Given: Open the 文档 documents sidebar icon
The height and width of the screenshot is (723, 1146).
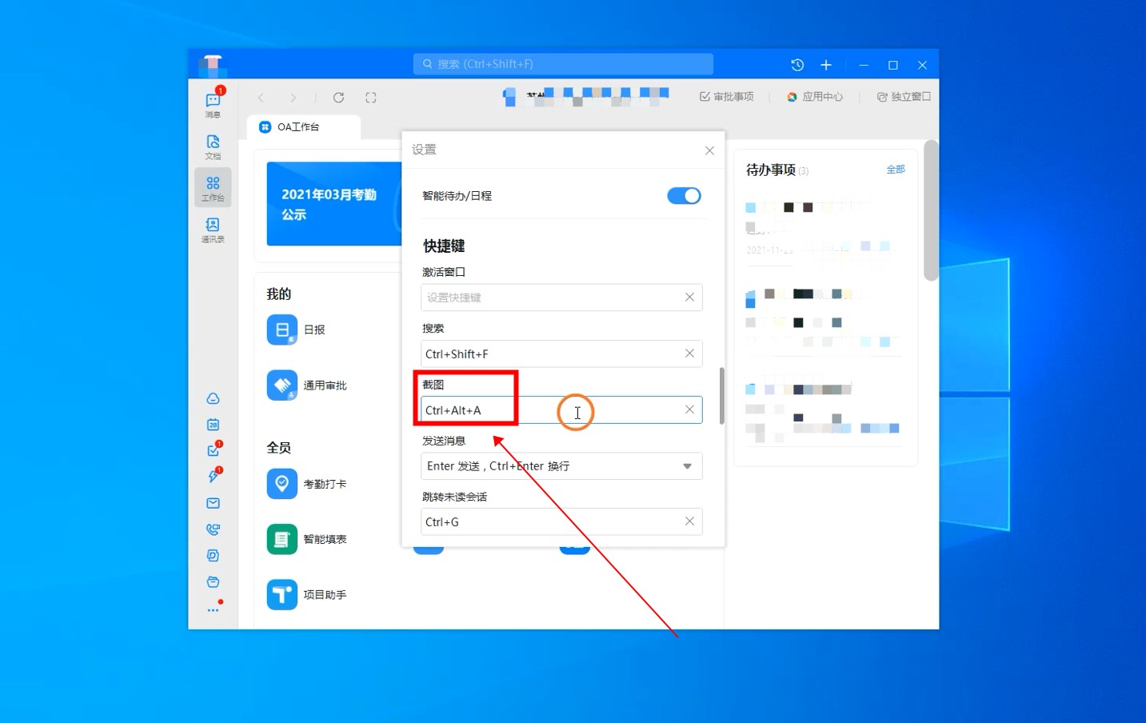Looking at the screenshot, I should 213,146.
